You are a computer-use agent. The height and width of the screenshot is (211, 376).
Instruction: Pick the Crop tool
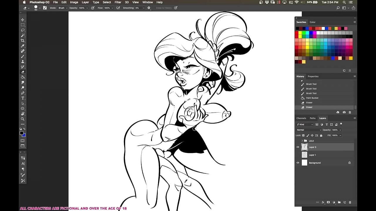tap(23, 40)
